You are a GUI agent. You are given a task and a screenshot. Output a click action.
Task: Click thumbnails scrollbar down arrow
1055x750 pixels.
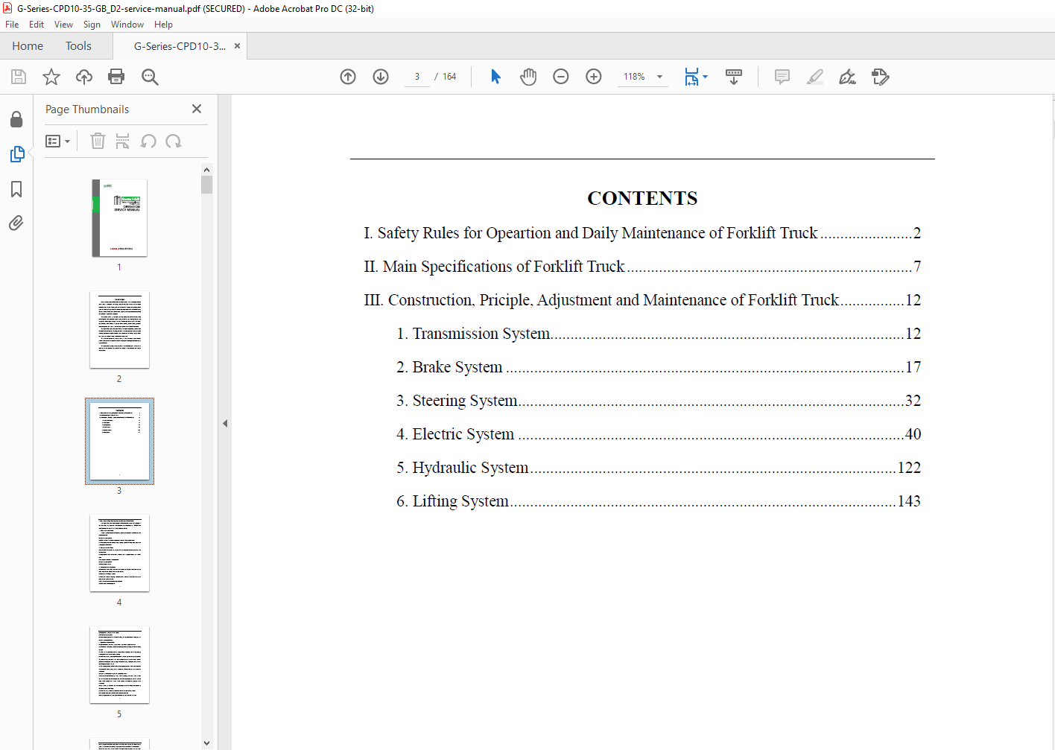pyautogui.click(x=206, y=743)
